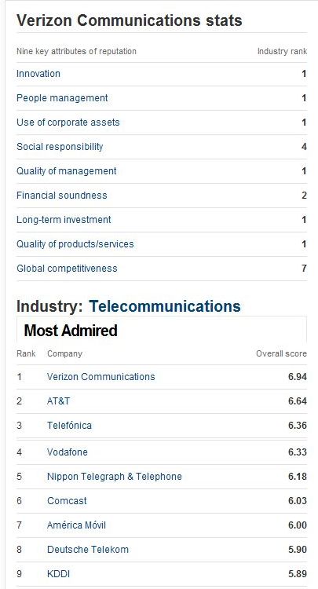Viewport: 318px width, 589px height.
Task: Open the América Móvil link
Action: 77,525
